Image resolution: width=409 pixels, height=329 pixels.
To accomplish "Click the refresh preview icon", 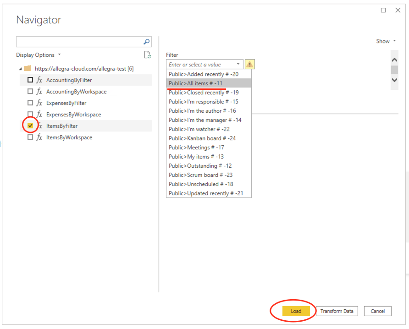I will pyautogui.click(x=147, y=55).
